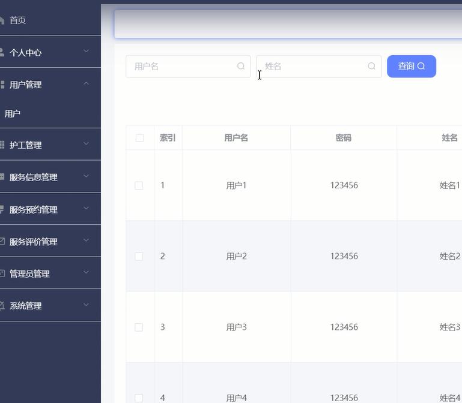This screenshot has height=403, width=462.
Task: Click the 用户4 username cell
Action: coord(236,398)
